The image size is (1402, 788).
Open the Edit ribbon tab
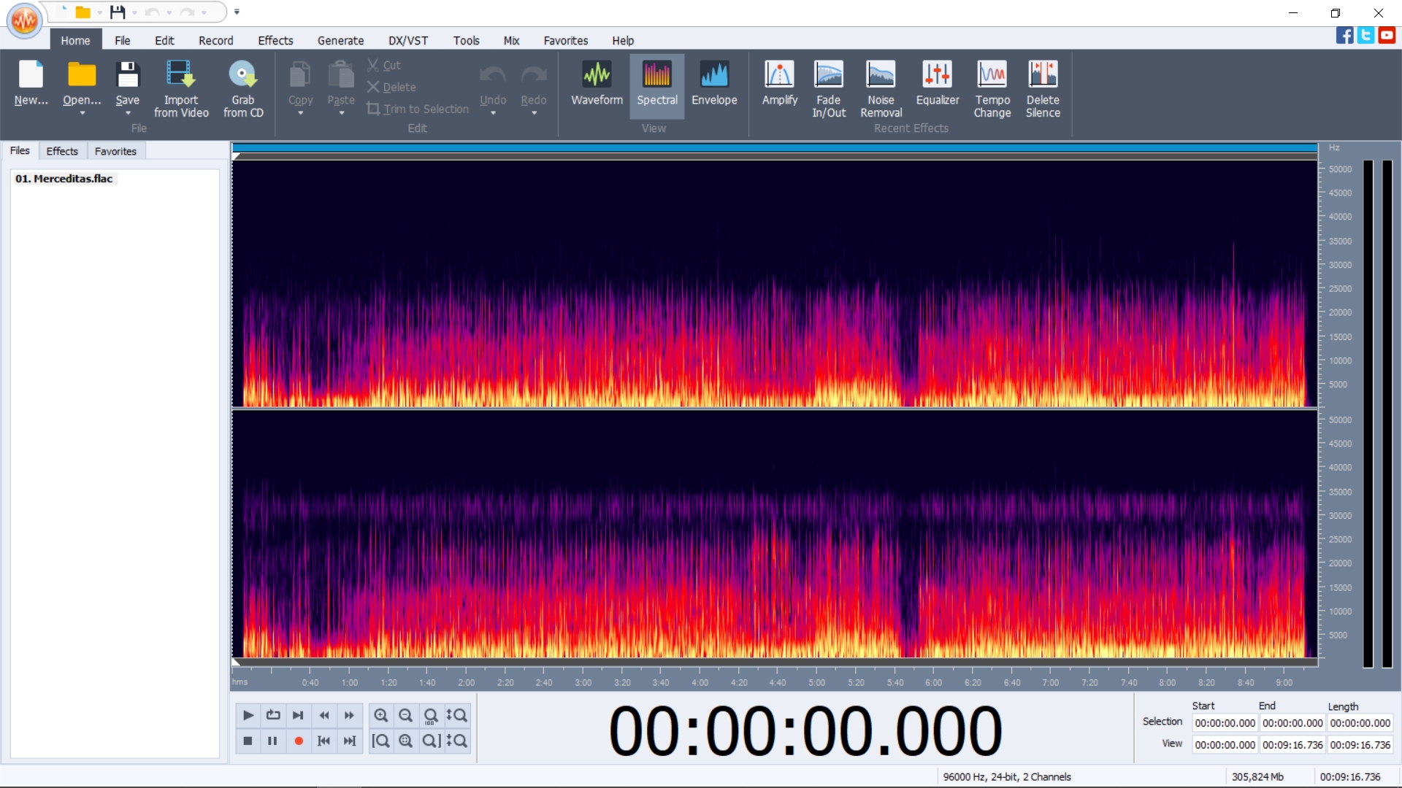pos(164,40)
